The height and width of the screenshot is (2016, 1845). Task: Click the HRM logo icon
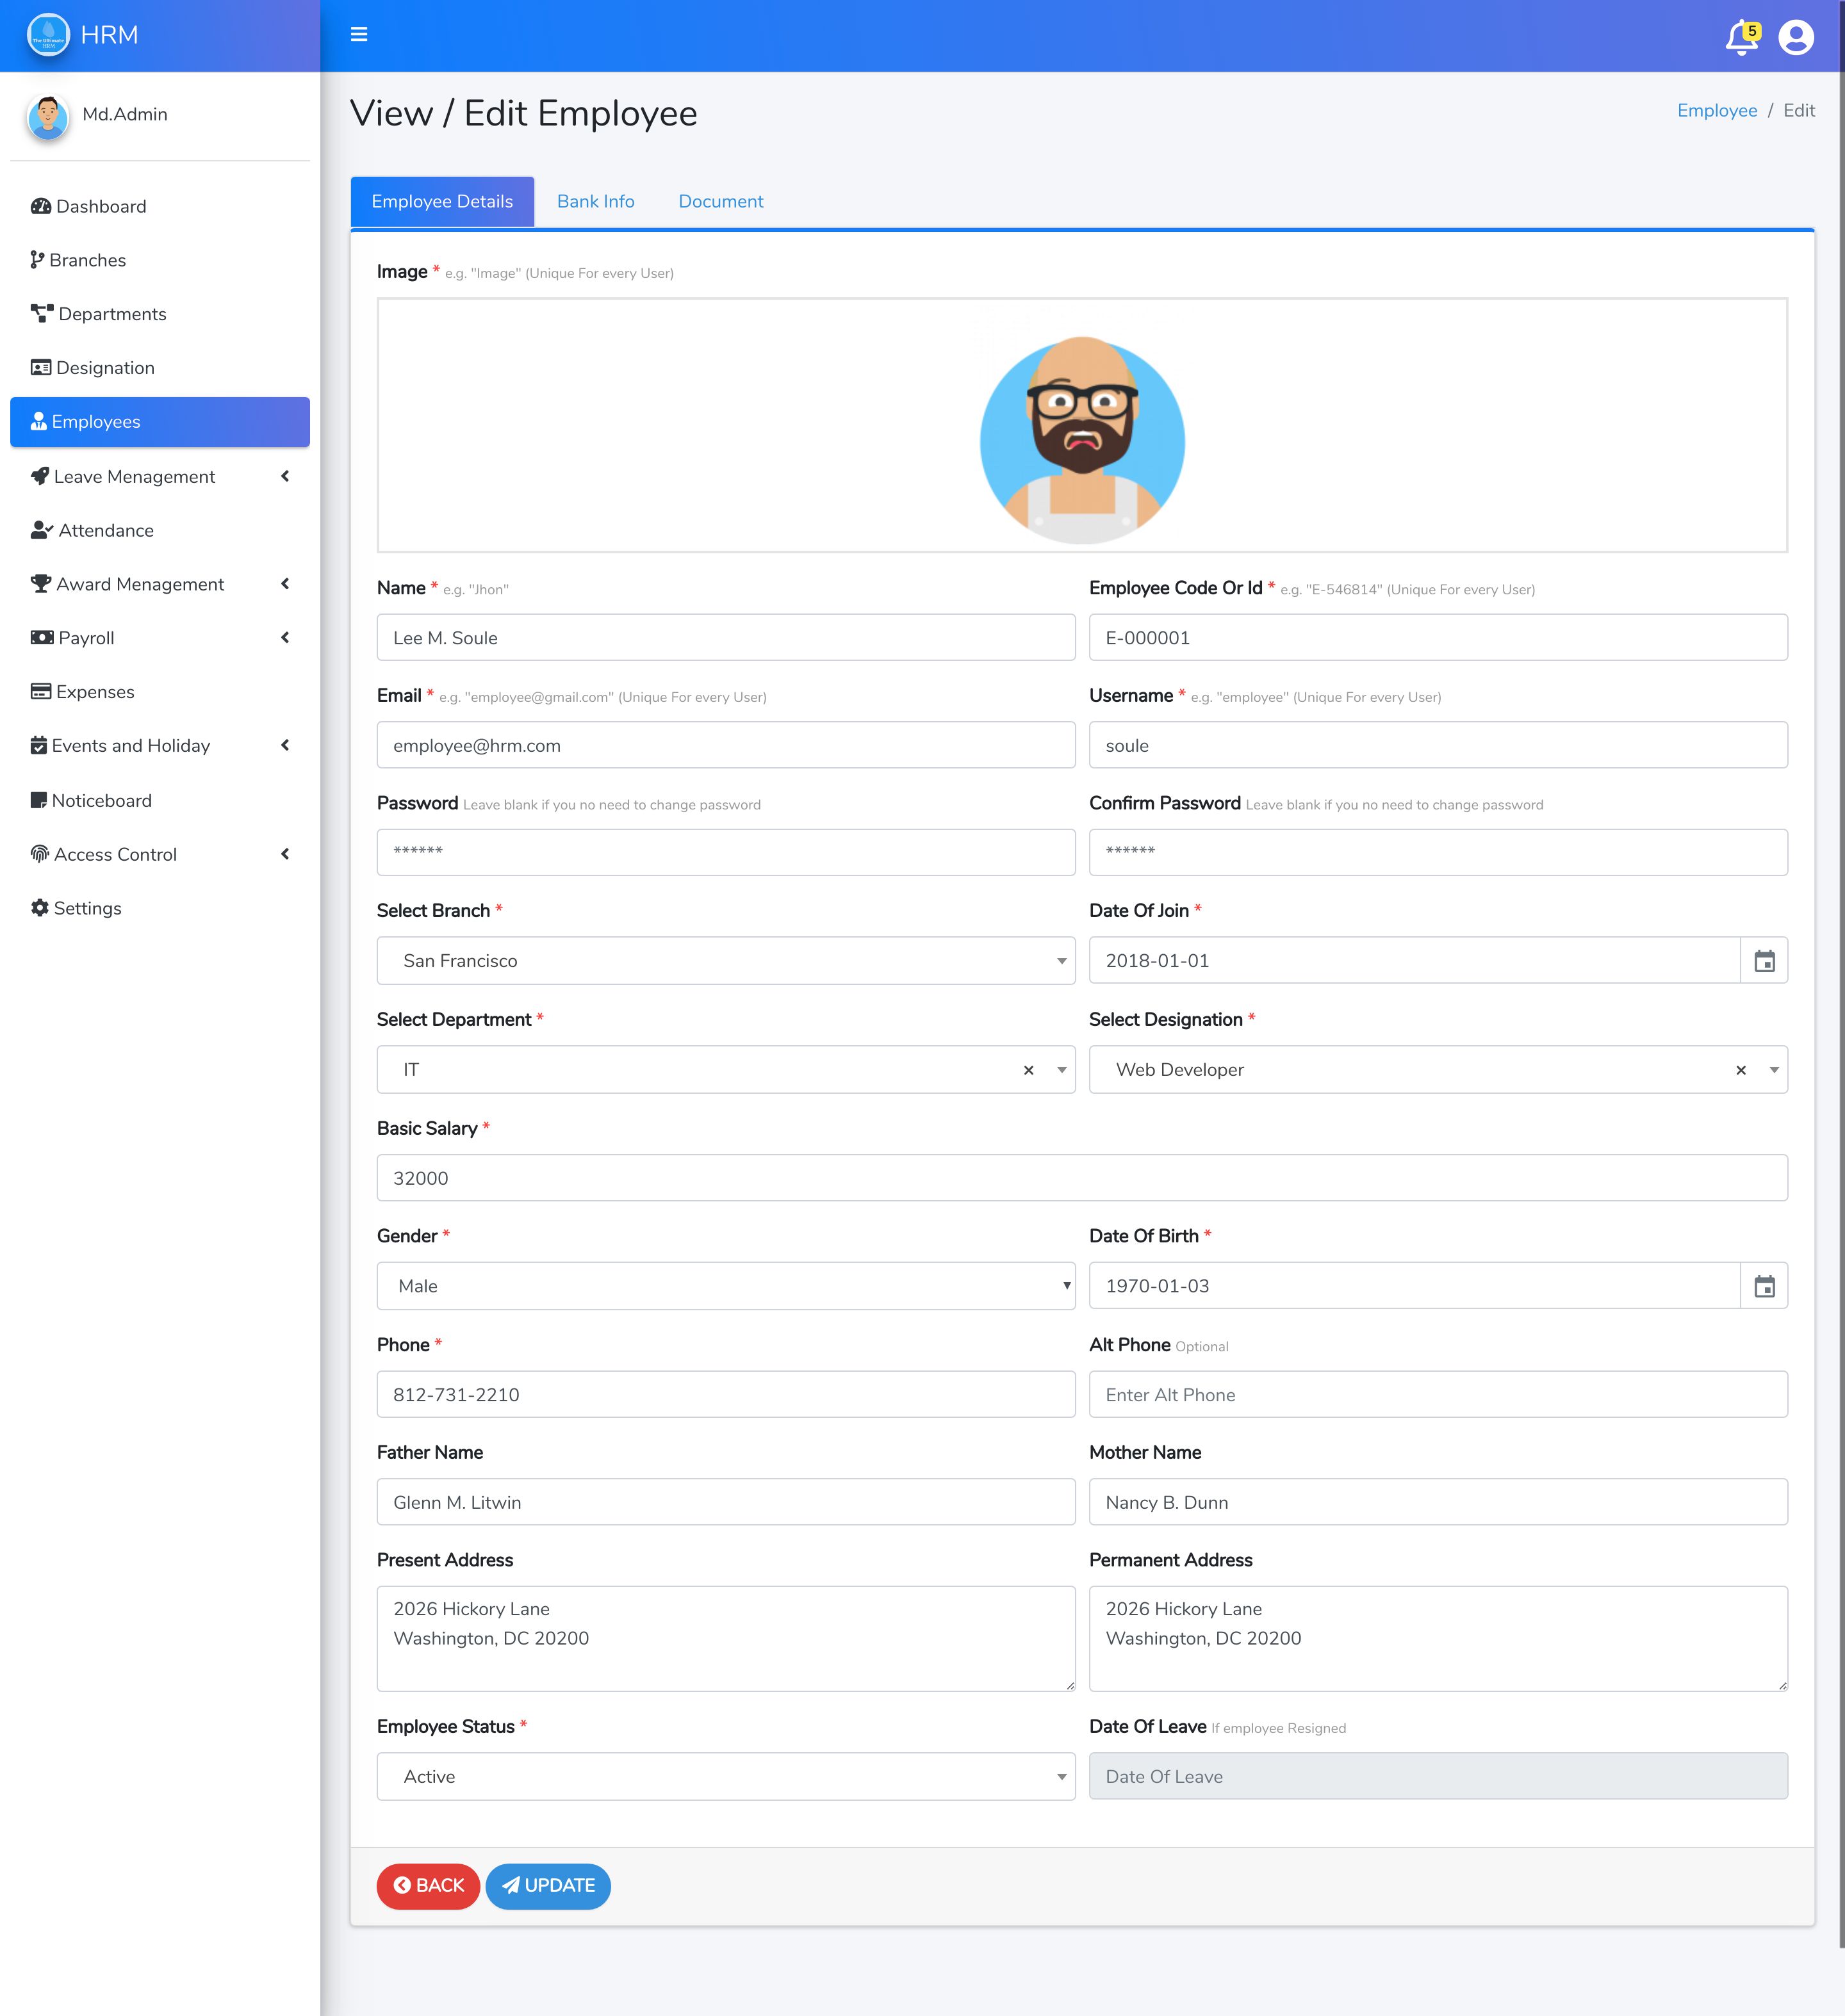[x=48, y=35]
